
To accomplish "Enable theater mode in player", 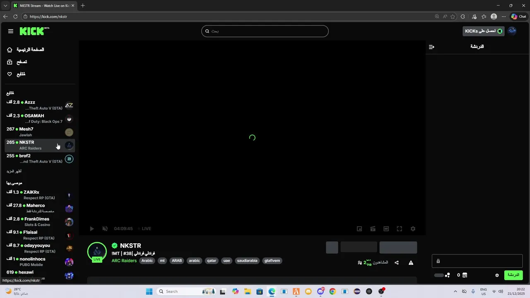I will (386, 228).
